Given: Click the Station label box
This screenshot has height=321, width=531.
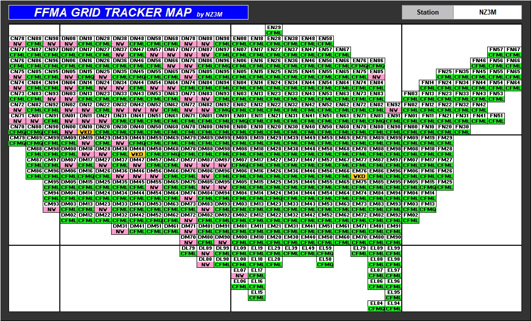Looking at the screenshot, I should pos(427,13).
